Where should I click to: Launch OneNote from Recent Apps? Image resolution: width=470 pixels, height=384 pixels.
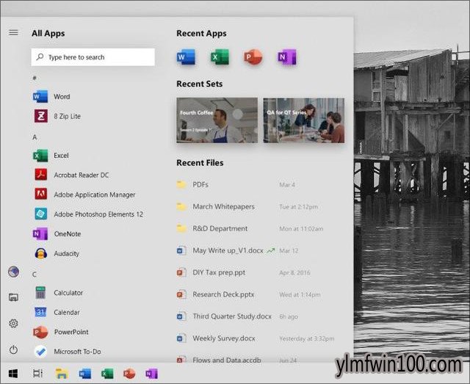[287, 57]
